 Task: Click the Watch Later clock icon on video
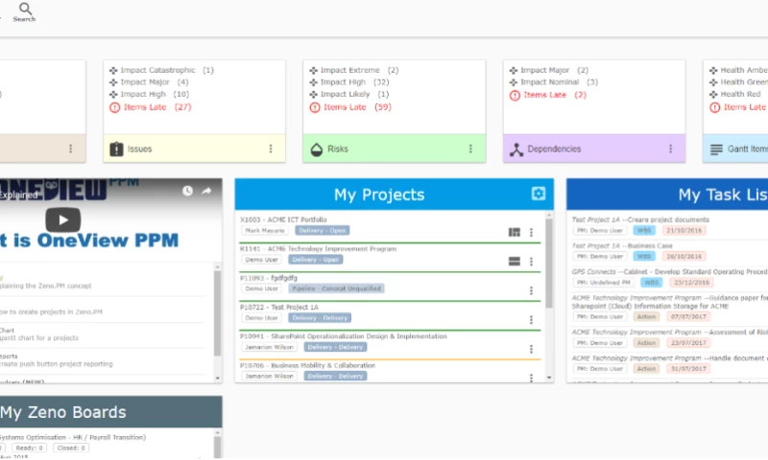[187, 192]
